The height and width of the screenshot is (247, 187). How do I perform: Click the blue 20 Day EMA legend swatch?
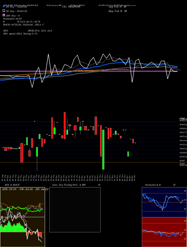(x=4, y=6)
